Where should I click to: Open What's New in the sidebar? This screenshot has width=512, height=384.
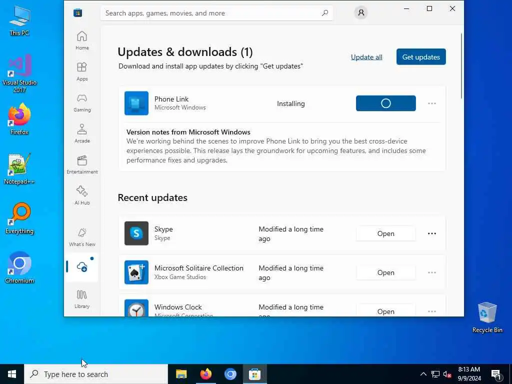coord(82,237)
